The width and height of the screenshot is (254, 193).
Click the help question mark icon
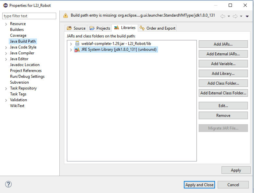coord(8,184)
